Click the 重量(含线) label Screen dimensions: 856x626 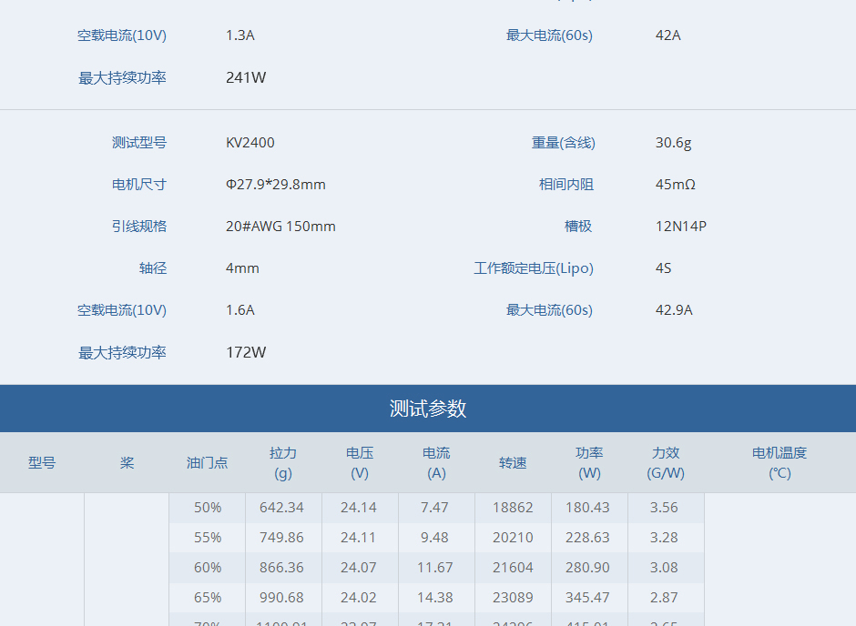click(x=564, y=143)
